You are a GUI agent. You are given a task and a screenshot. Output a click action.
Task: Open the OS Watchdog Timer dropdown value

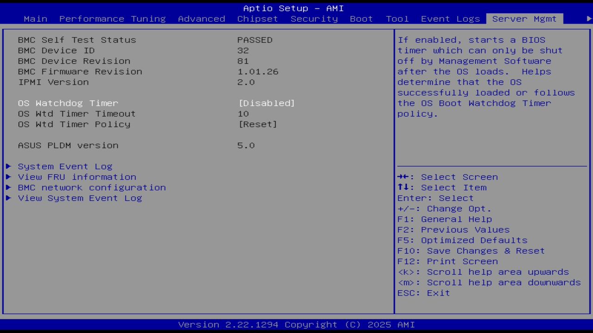(x=267, y=103)
